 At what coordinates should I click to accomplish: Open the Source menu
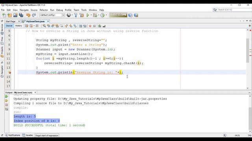tap(34, 10)
